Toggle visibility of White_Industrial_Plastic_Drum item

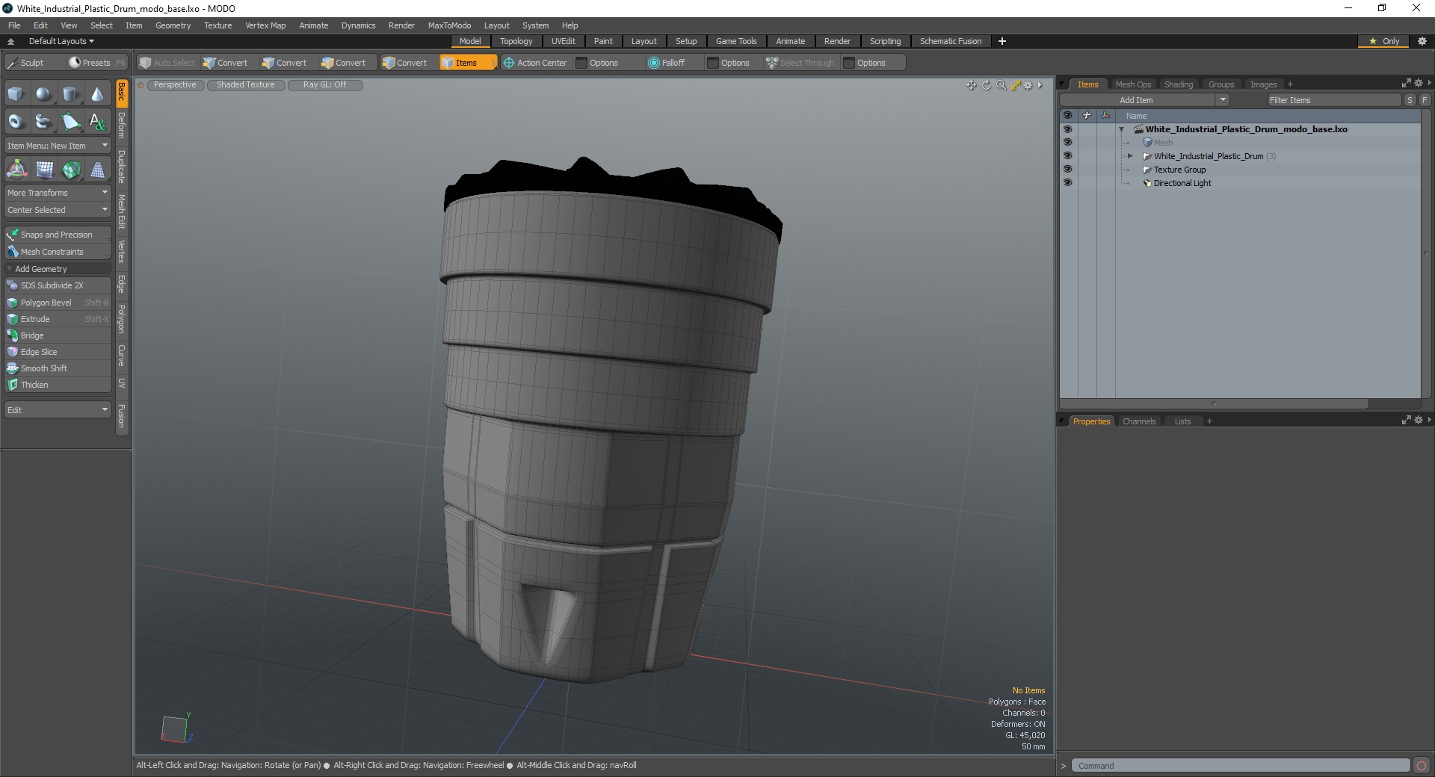coord(1067,156)
